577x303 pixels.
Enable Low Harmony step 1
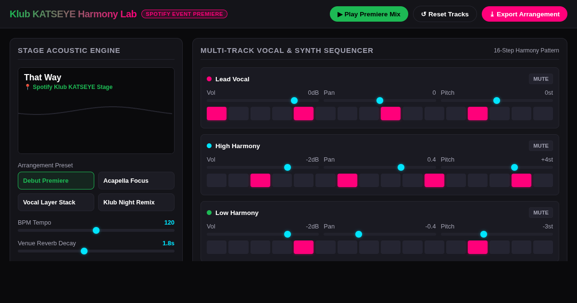(x=216, y=247)
